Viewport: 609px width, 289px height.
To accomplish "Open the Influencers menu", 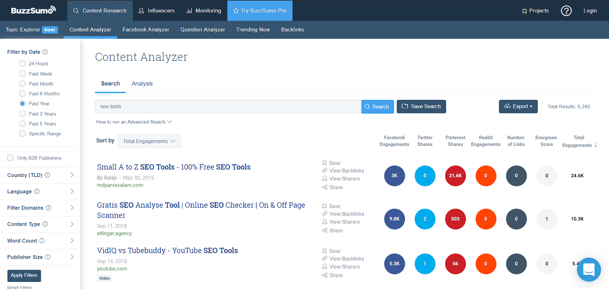I will [x=156, y=11].
